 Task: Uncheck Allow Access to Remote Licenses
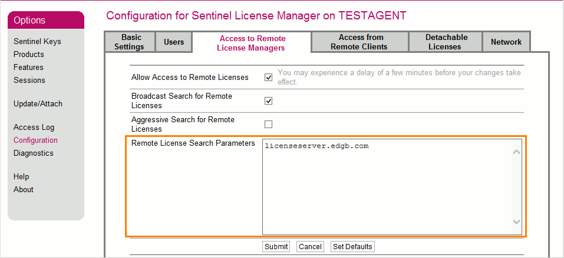click(269, 77)
